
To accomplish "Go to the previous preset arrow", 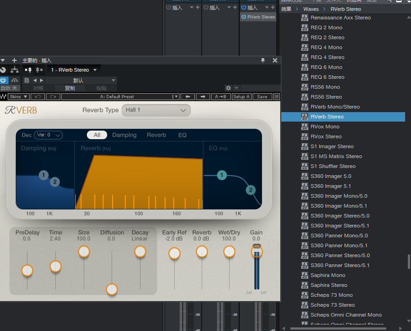I will [x=35, y=80].
